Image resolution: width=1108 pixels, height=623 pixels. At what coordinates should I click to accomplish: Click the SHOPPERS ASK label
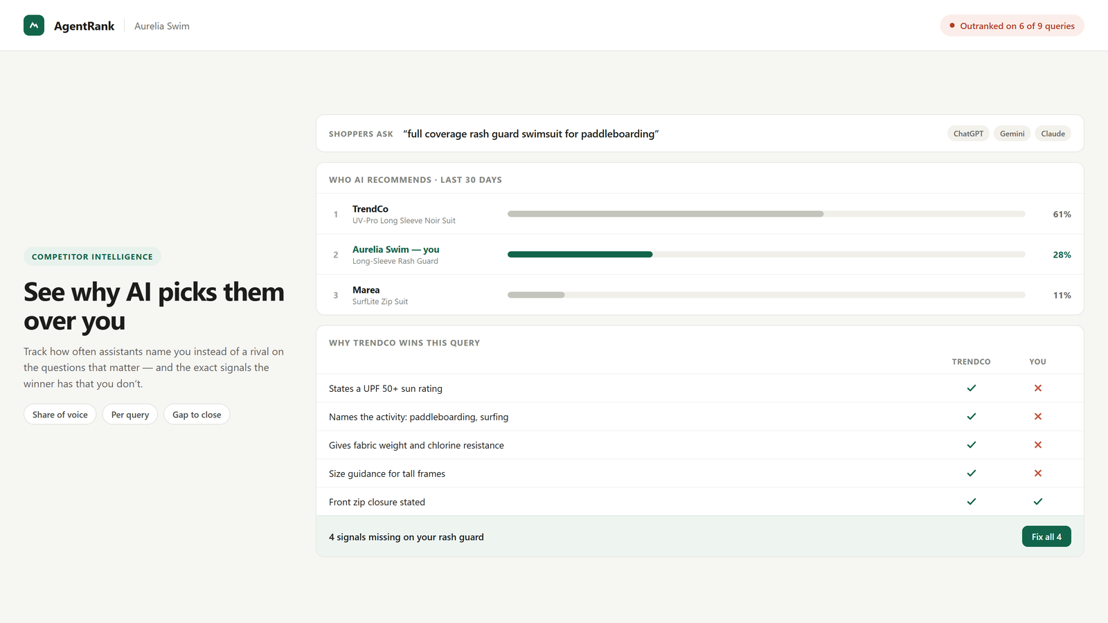[361, 134]
